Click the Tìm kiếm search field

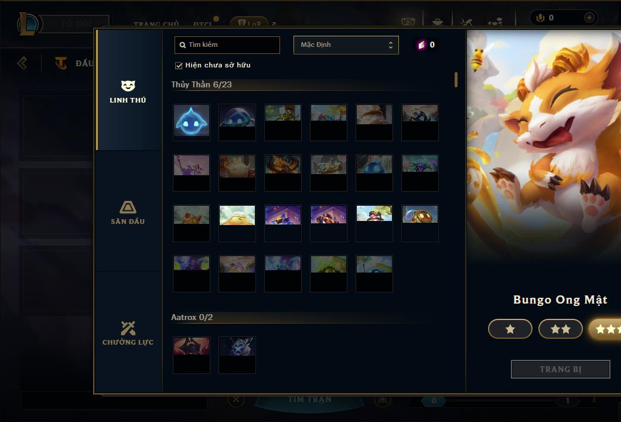227,45
